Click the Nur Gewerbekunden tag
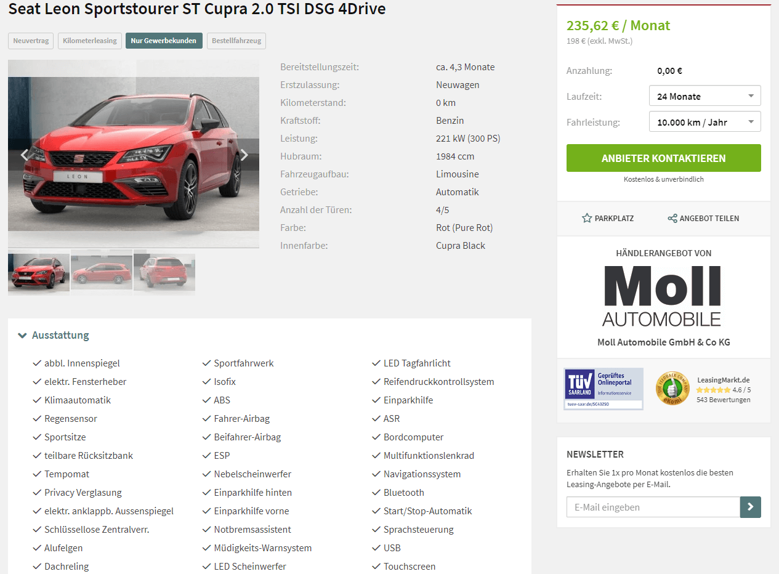779x574 pixels. pyautogui.click(x=164, y=41)
